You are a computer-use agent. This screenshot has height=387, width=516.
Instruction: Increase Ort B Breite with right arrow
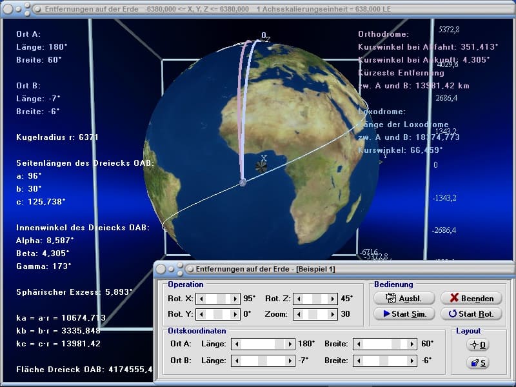click(x=412, y=361)
